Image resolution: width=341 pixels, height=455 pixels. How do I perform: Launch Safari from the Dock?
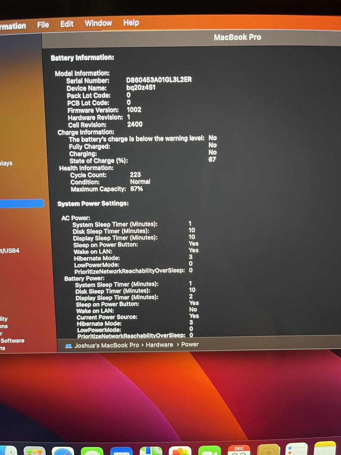63,451
